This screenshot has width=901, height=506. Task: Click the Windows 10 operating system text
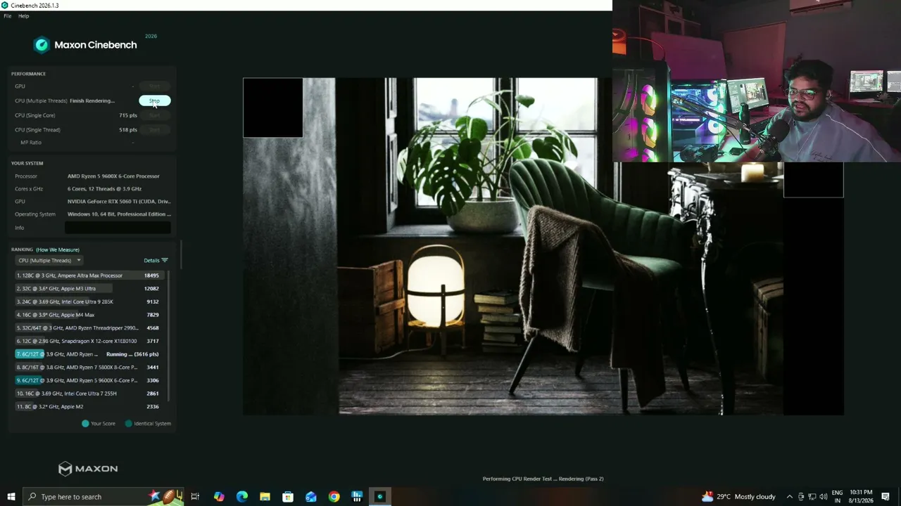coord(119,214)
